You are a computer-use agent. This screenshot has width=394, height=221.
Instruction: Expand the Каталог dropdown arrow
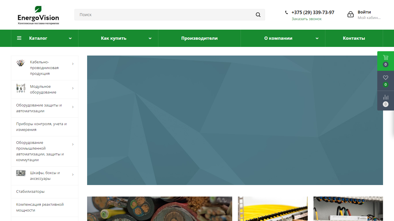(x=70, y=38)
